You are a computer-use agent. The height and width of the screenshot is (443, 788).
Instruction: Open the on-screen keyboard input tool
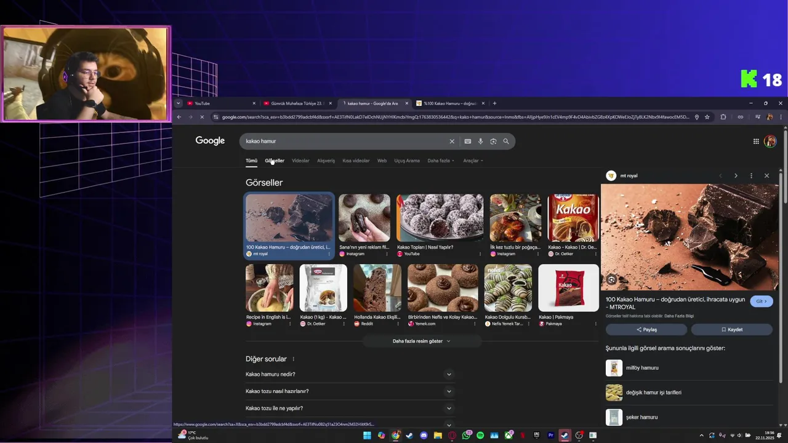(468, 142)
